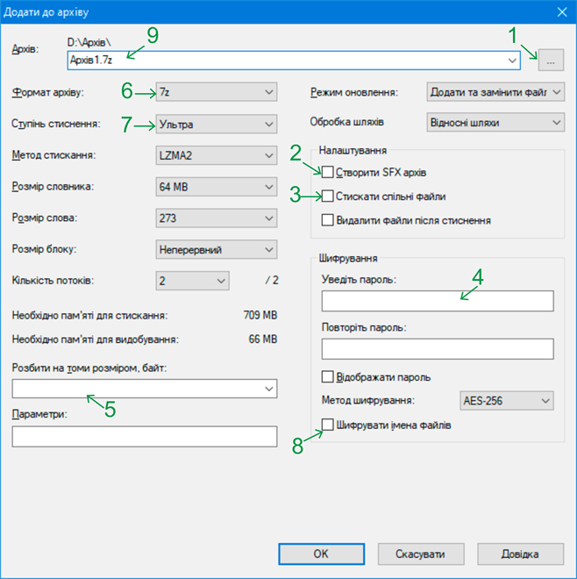Image resolution: width=577 pixels, height=579 pixels.
Task: Enable "Відображати пароль" checkbox
Action: (x=329, y=377)
